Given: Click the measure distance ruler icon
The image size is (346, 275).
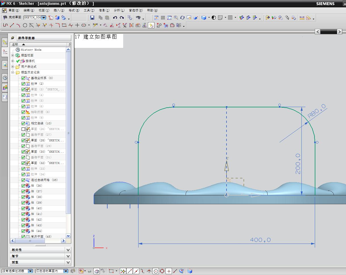Looking at the screenshot, I should point(302,18).
